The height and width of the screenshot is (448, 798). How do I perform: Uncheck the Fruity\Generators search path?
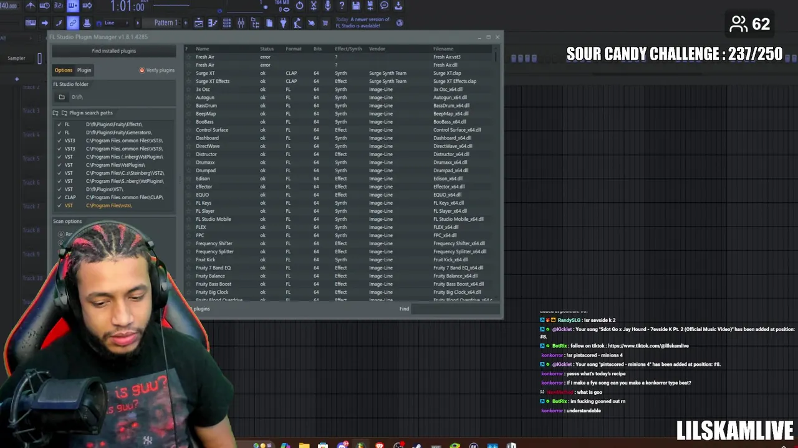[x=59, y=133]
